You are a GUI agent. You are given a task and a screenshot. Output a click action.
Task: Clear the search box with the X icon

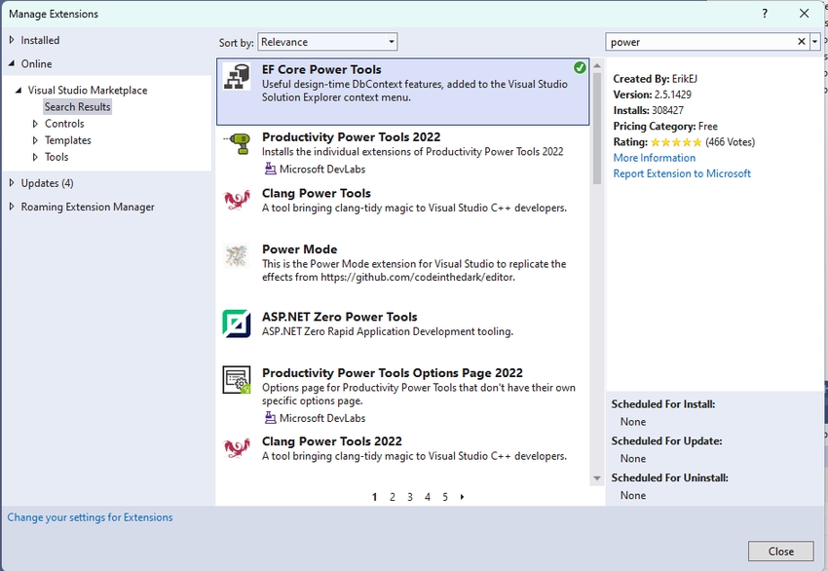[802, 42]
